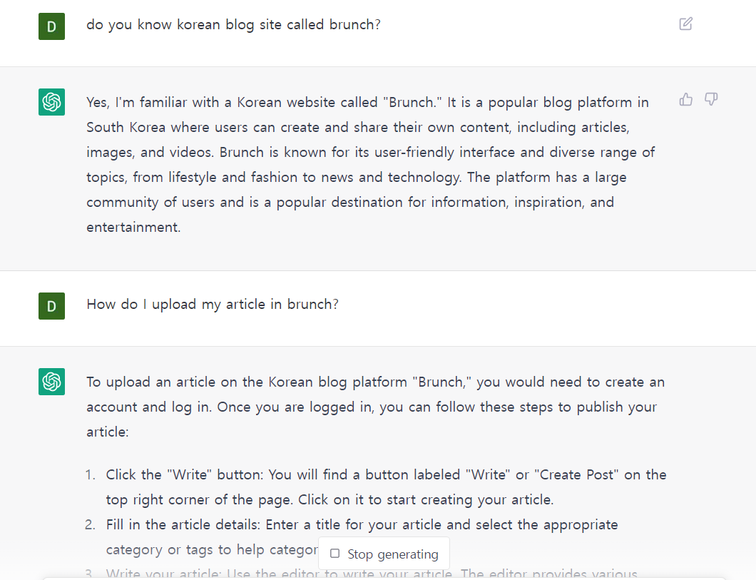Click the message "do you know korean blog site"
The width and height of the screenshot is (756, 580).
coord(233,25)
